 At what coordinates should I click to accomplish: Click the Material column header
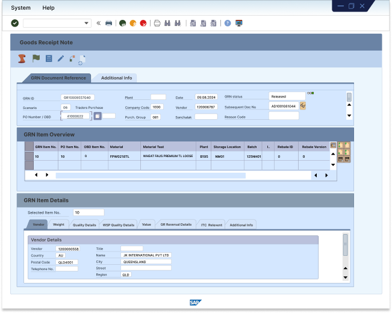[x=124, y=147]
